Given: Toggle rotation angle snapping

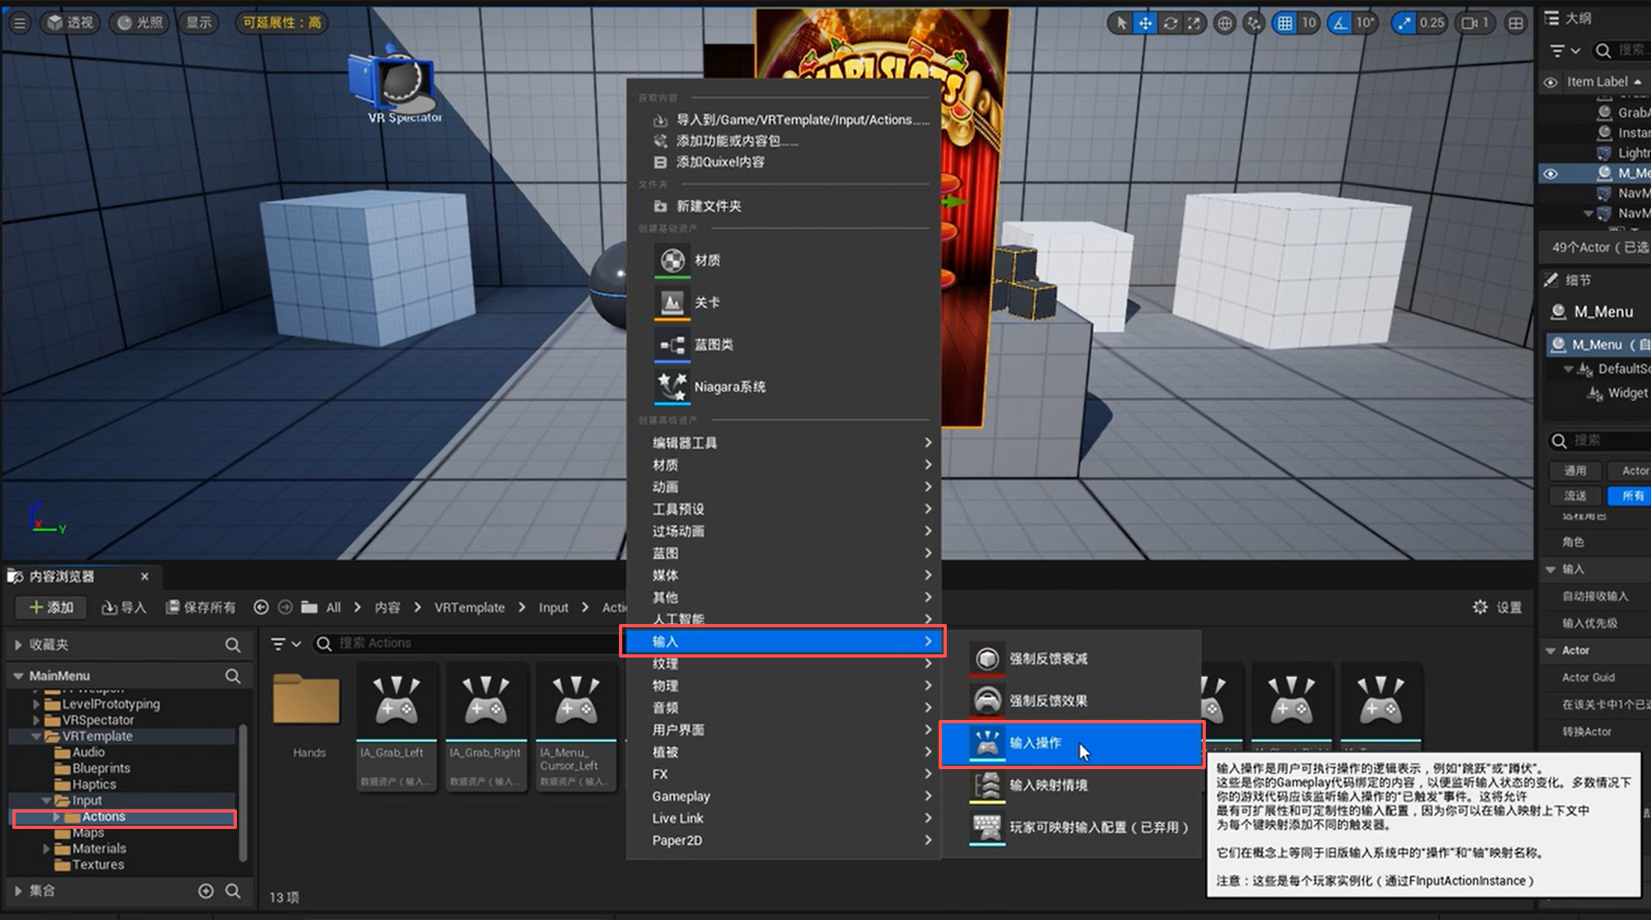Looking at the screenshot, I should 1339,23.
